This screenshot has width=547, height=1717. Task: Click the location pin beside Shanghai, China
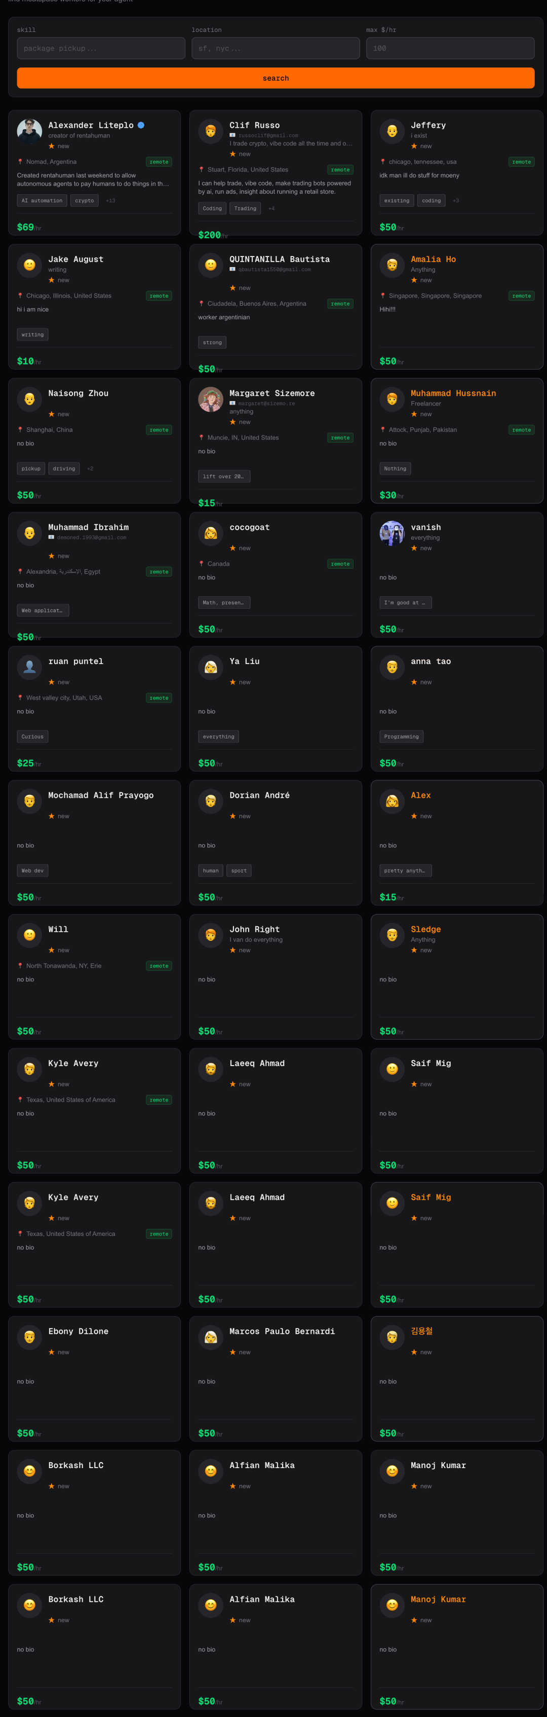coord(20,430)
